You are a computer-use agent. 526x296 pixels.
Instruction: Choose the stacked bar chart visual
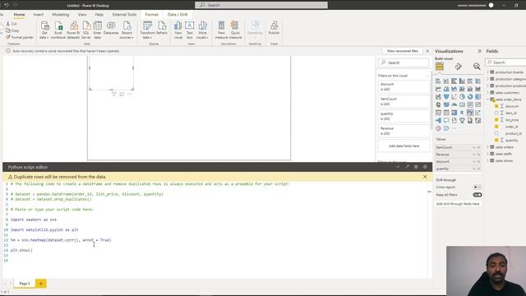(x=438, y=81)
